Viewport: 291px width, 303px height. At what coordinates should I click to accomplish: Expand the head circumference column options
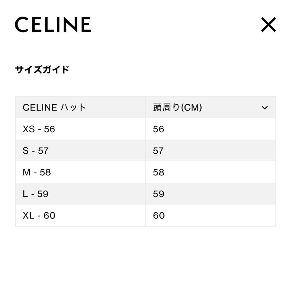264,107
